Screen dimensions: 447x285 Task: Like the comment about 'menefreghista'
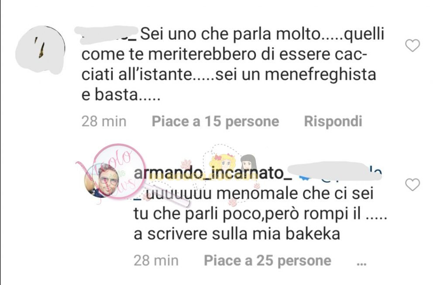click(x=413, y=46)
